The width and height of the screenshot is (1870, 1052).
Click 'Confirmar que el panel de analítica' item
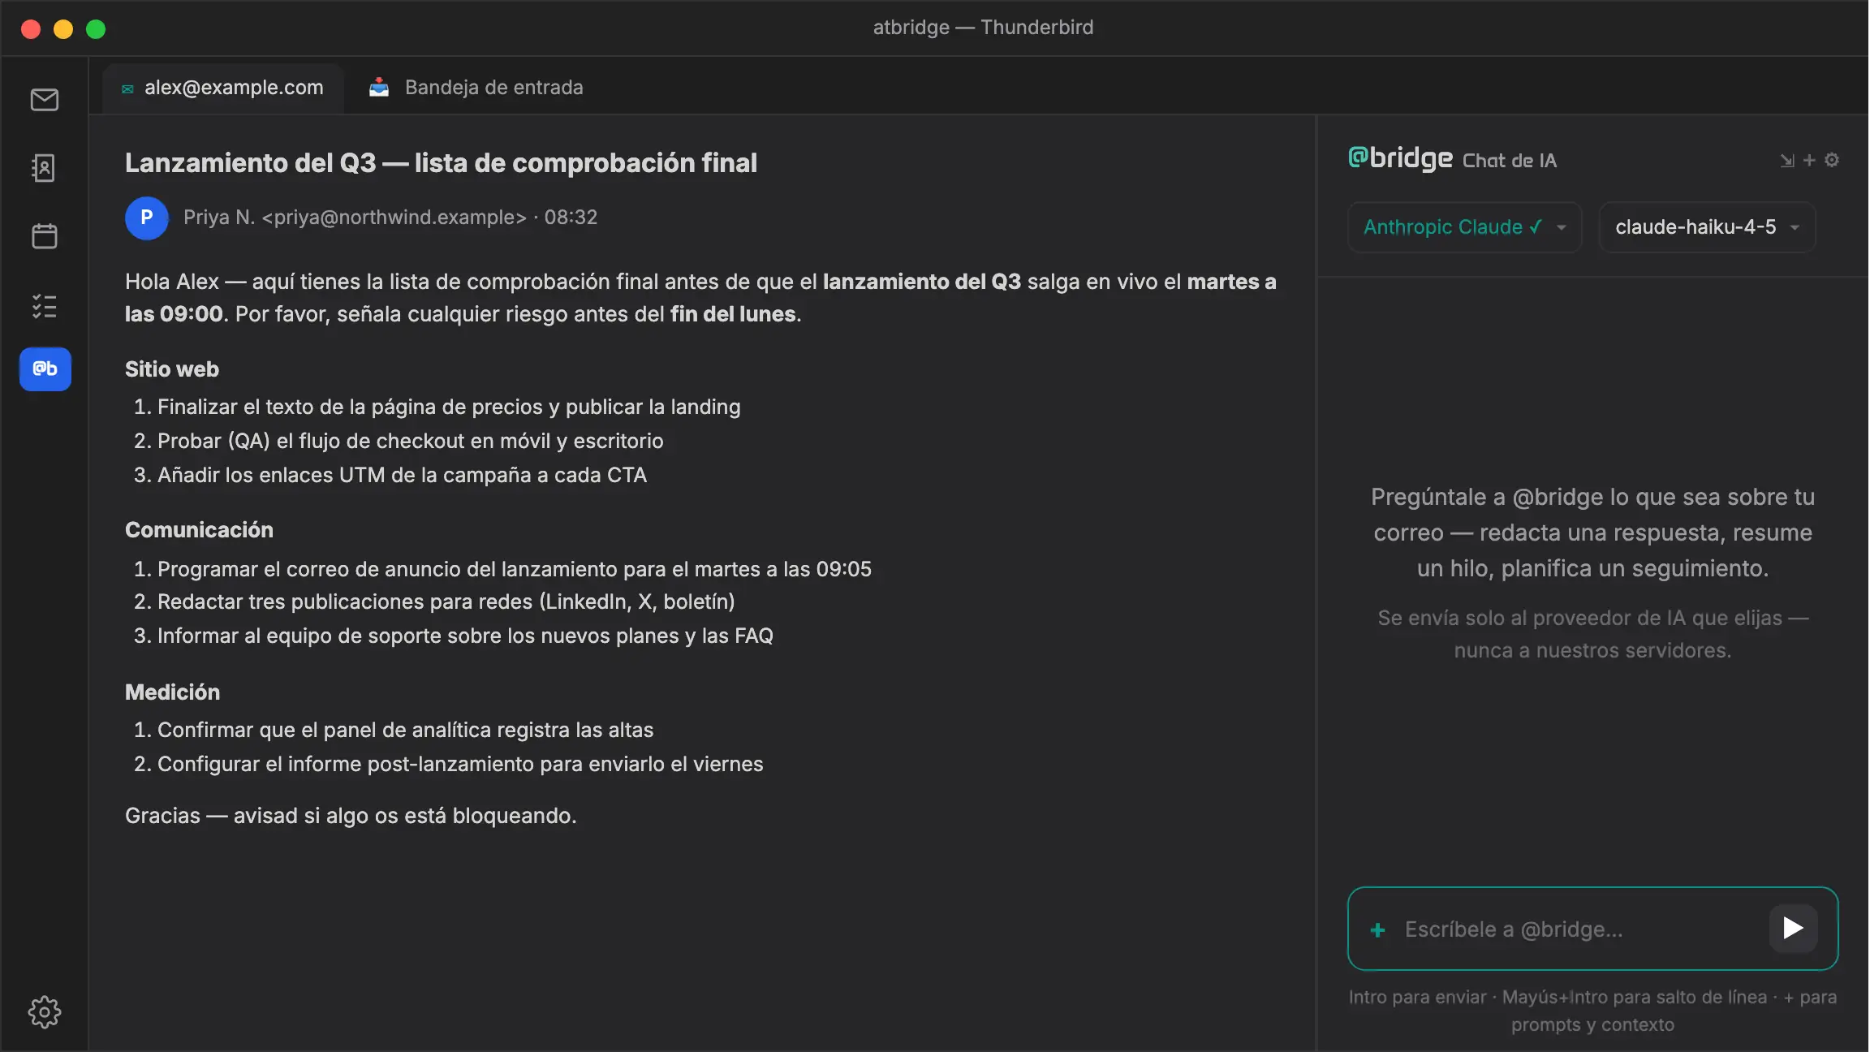[405, 730]
